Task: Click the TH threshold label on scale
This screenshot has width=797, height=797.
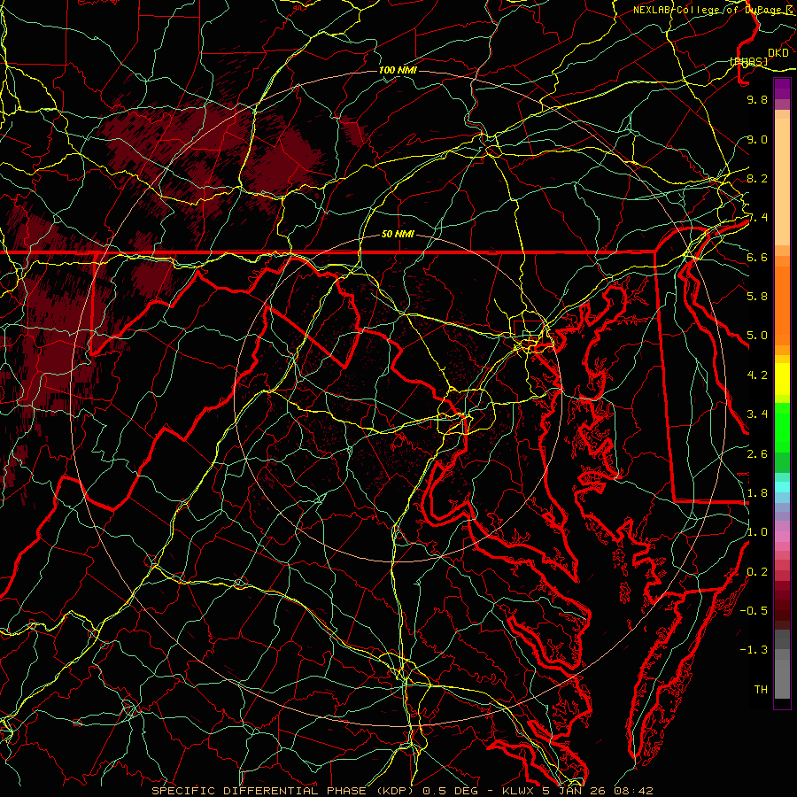Action: click(x=761, y=689)
